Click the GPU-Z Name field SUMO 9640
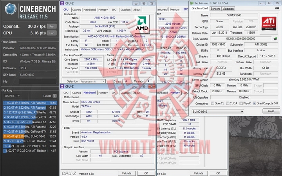Viewport: 282px width, 176px height. point(234,15)
